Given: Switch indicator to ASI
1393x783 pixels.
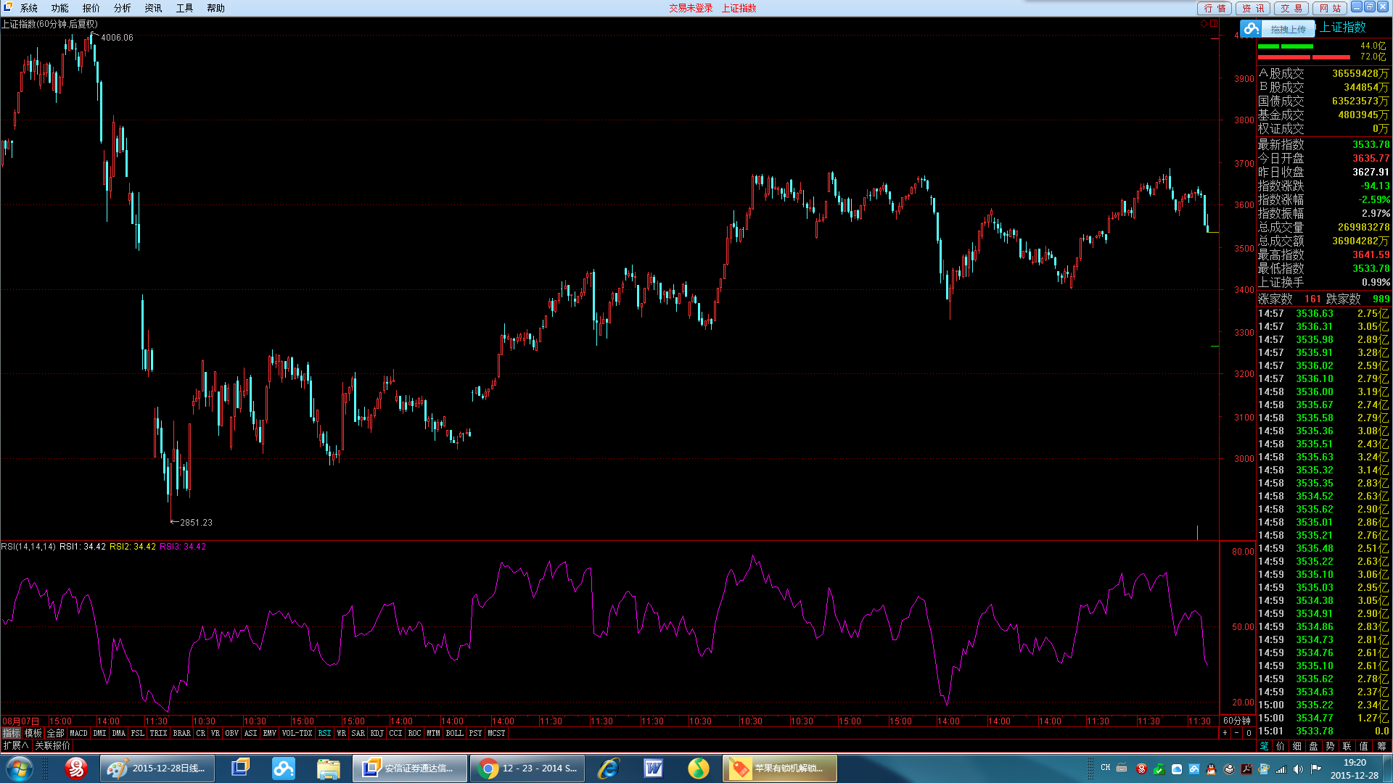Looking at the screenshot, I should [251, 733].
